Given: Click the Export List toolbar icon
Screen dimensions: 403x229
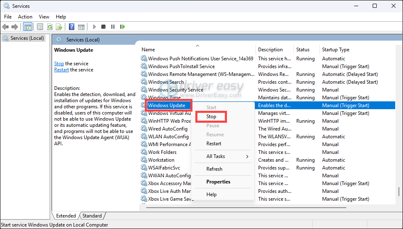Looking at the screenshot, I should click(x=59, y=27).
